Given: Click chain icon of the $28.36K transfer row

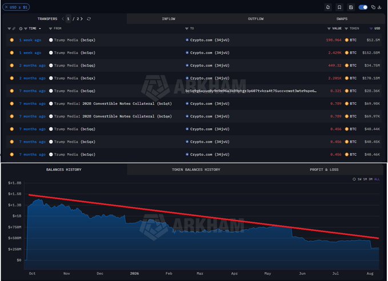Looking at the screenshot, I should click(11, 91).
